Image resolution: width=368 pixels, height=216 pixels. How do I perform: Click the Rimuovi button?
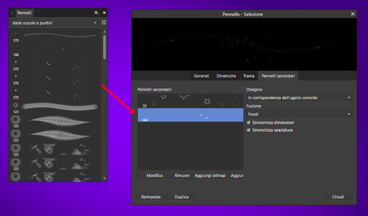pyautogui.click(x=182, y=176)
